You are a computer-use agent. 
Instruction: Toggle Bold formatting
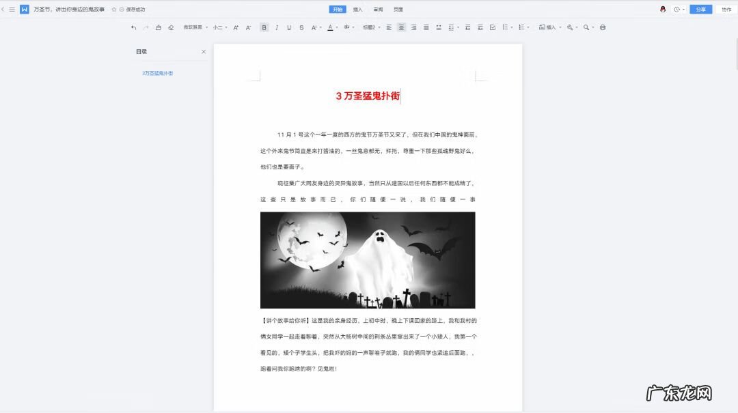tap(264, 27)
